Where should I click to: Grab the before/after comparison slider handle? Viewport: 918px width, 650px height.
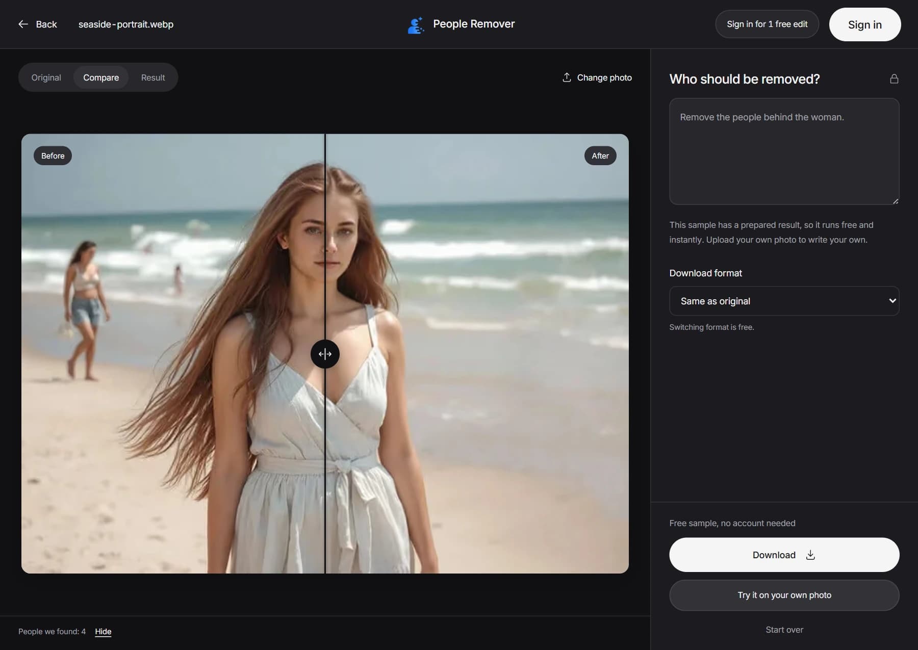tap(325, 354)
